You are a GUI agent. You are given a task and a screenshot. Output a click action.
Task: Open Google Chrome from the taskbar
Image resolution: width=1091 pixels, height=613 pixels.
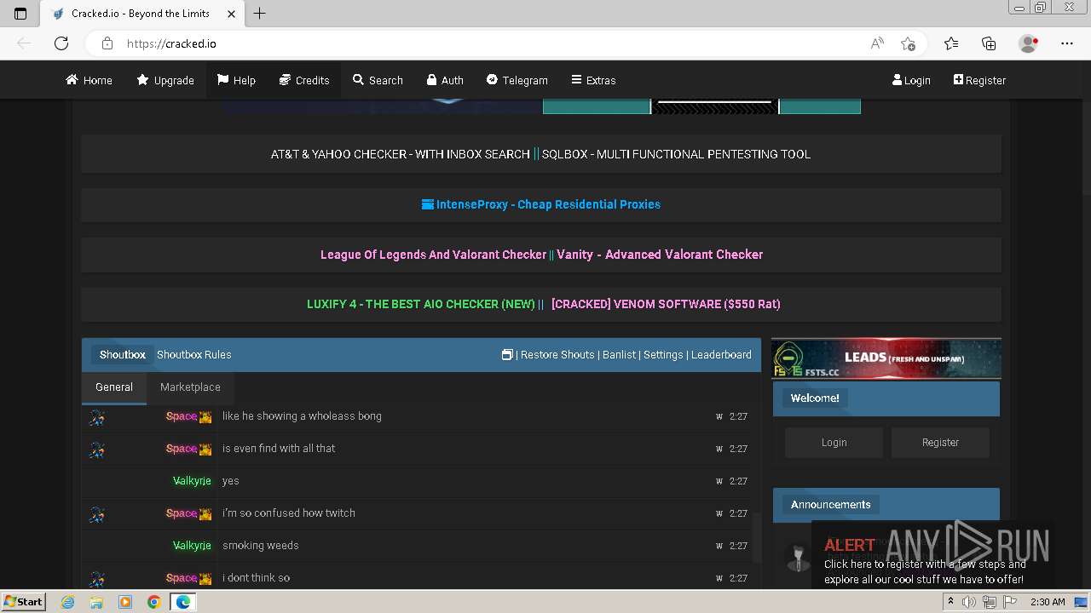tap(153, 602)
